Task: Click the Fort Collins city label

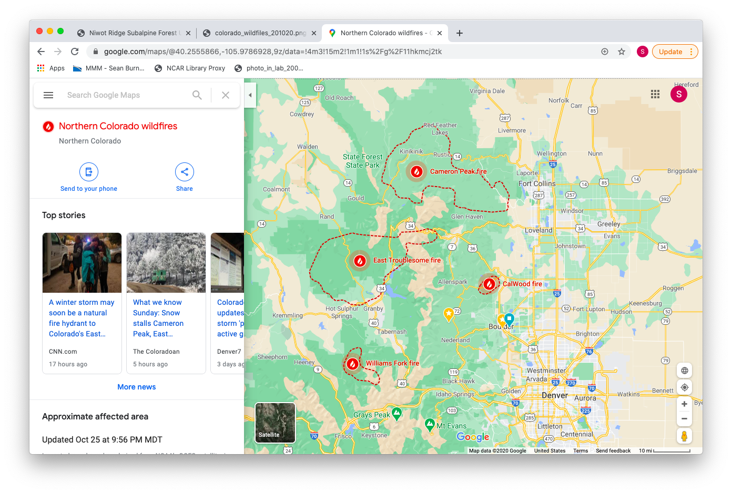Action: (x=537, y=183)
